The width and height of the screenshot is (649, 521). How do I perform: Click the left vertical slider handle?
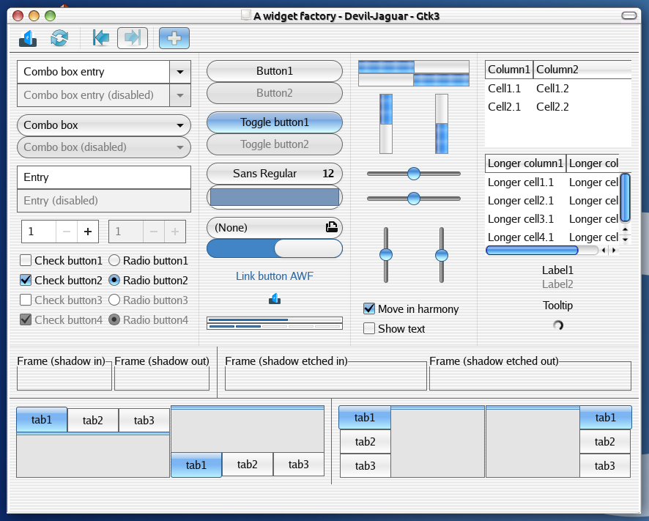(x=386, y=255)
